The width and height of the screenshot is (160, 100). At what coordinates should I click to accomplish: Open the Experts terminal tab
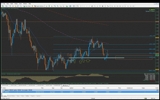(x=33, y=96)
